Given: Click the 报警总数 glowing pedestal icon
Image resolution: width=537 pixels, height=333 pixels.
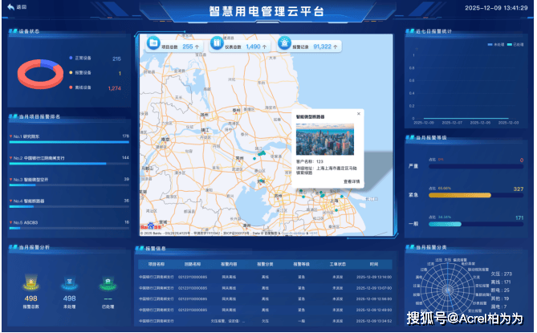Looking at the screenshot, I should click(x=31, y=282).
